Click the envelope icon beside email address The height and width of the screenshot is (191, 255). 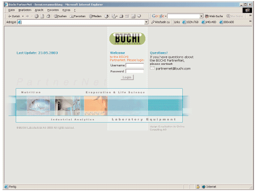click(152, 68)
